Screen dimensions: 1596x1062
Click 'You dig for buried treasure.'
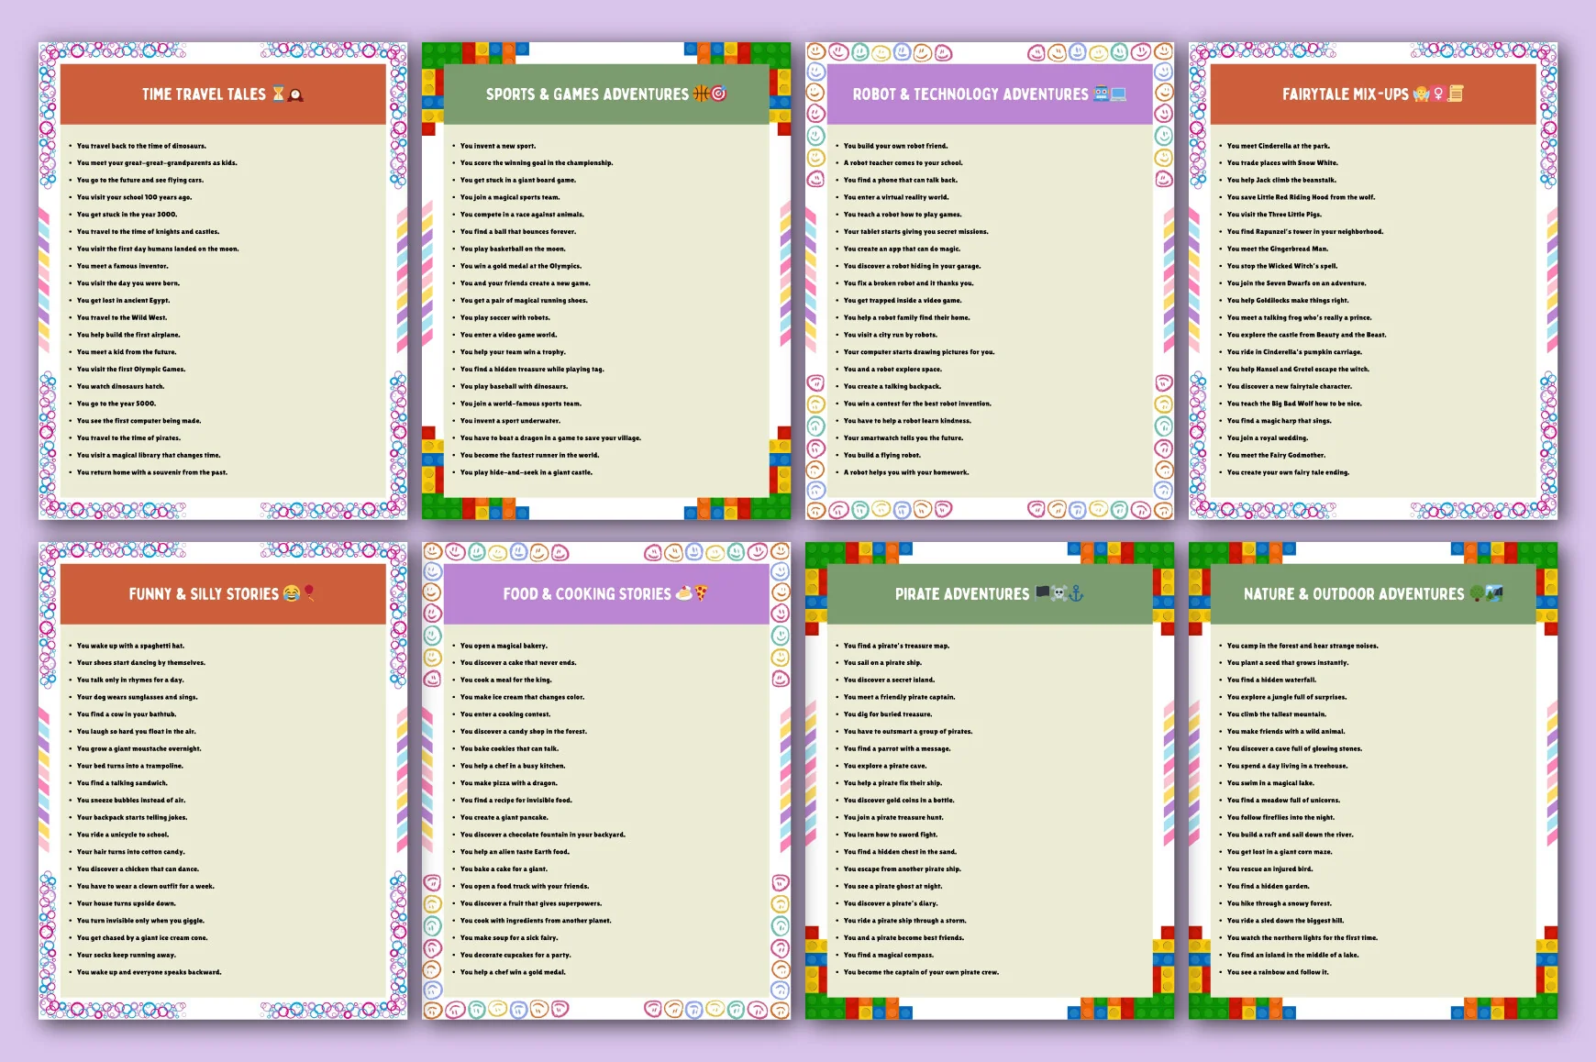pos(887,714)
